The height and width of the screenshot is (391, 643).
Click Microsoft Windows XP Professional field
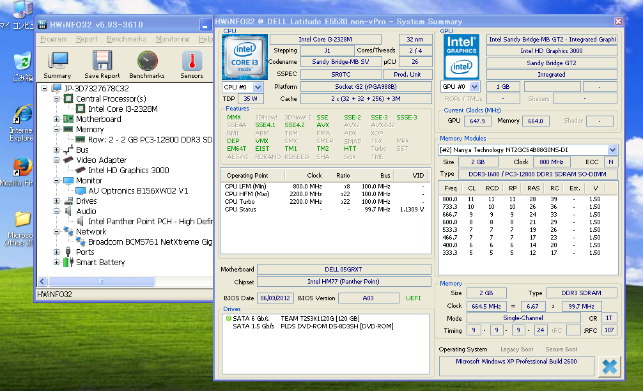click(516, 365)
